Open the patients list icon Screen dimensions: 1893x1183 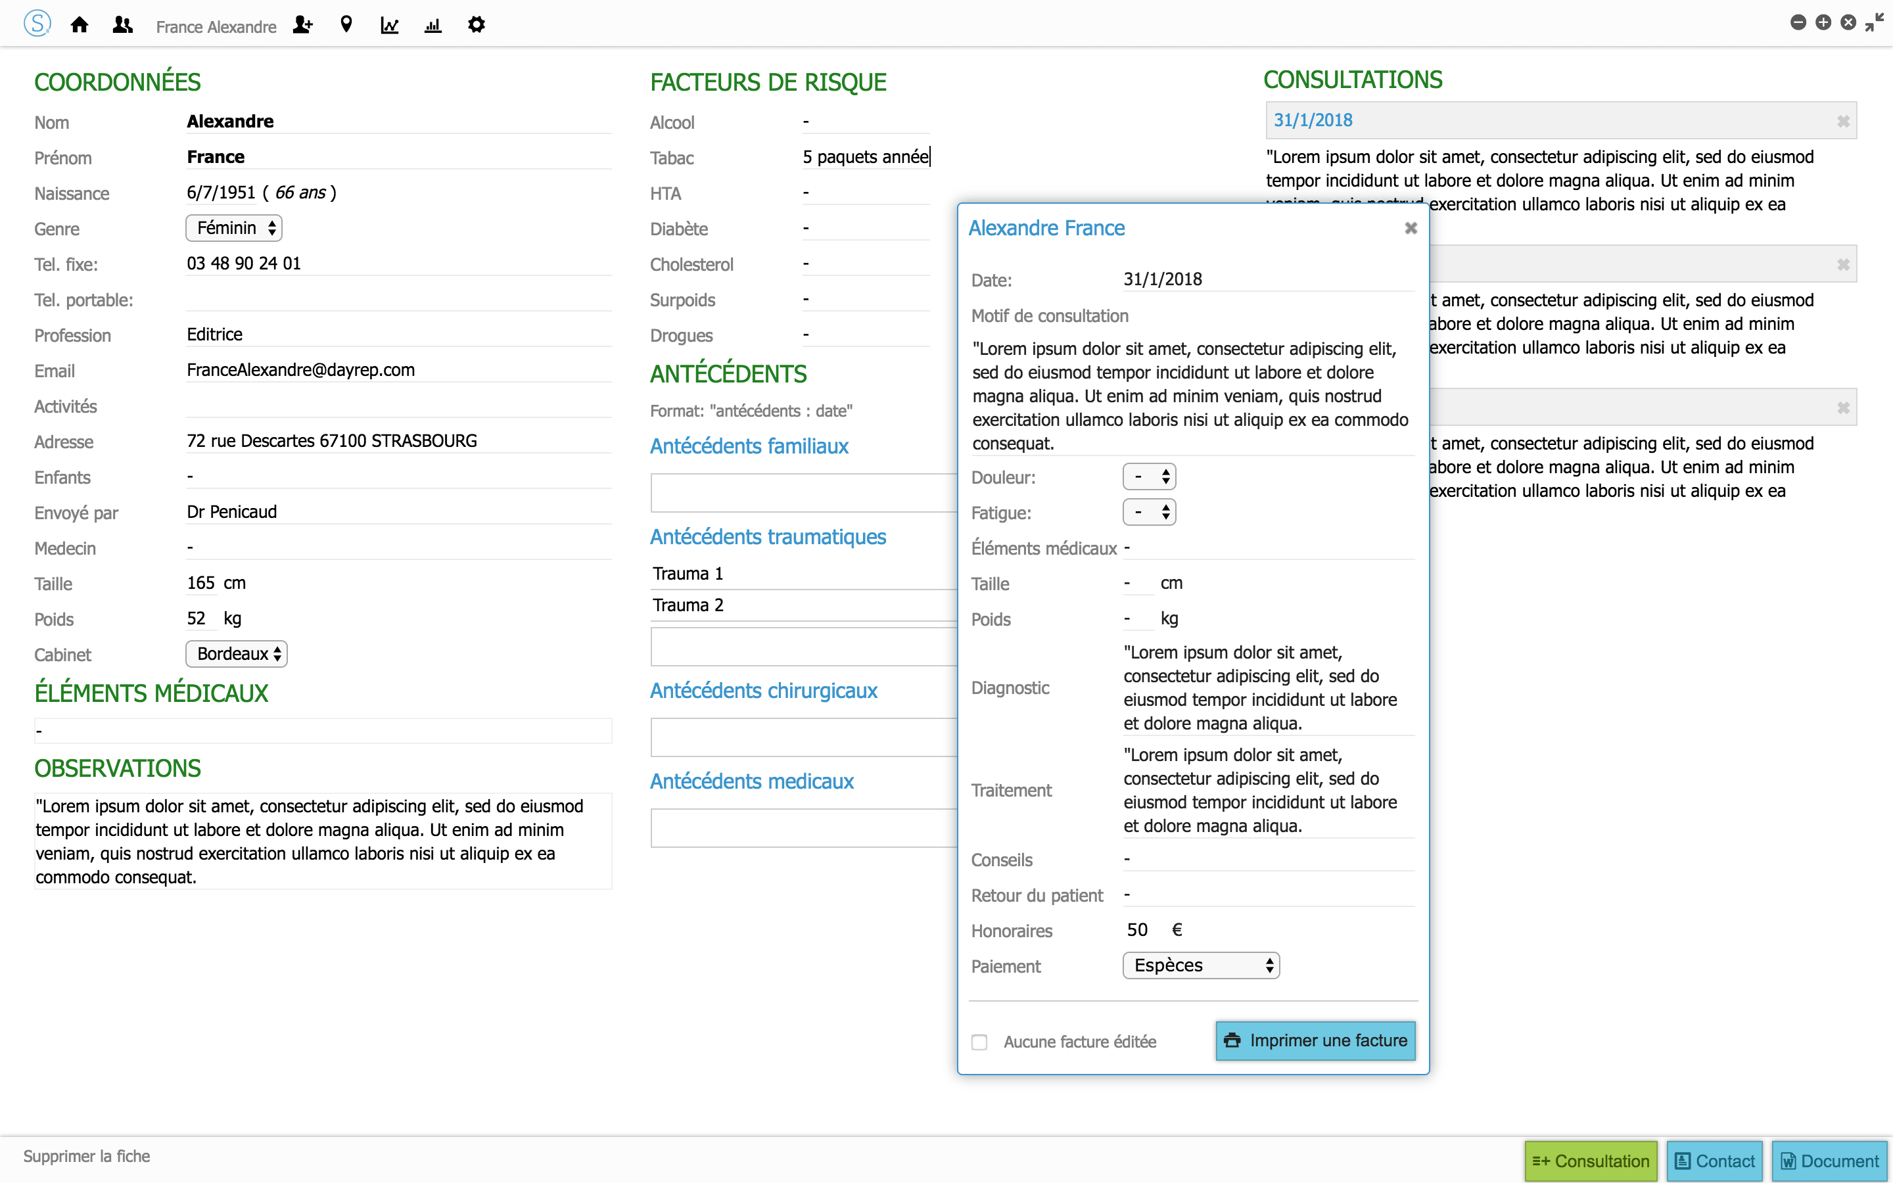[x=122, y=25]
